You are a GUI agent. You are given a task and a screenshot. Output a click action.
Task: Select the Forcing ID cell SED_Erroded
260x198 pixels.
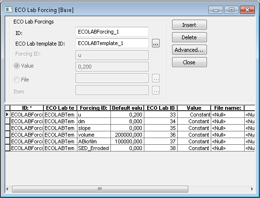[94, 148]
